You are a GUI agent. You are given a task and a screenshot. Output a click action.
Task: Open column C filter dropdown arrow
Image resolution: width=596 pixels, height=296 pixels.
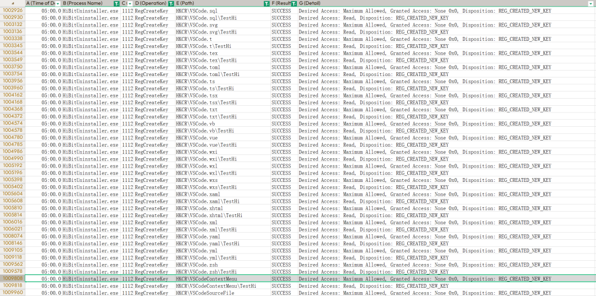(130, 3)
